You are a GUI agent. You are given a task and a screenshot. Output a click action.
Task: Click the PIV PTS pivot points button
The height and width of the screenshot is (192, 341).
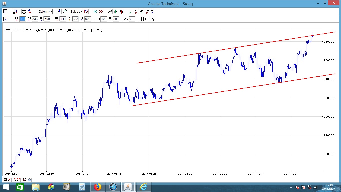tap(153, 19)
